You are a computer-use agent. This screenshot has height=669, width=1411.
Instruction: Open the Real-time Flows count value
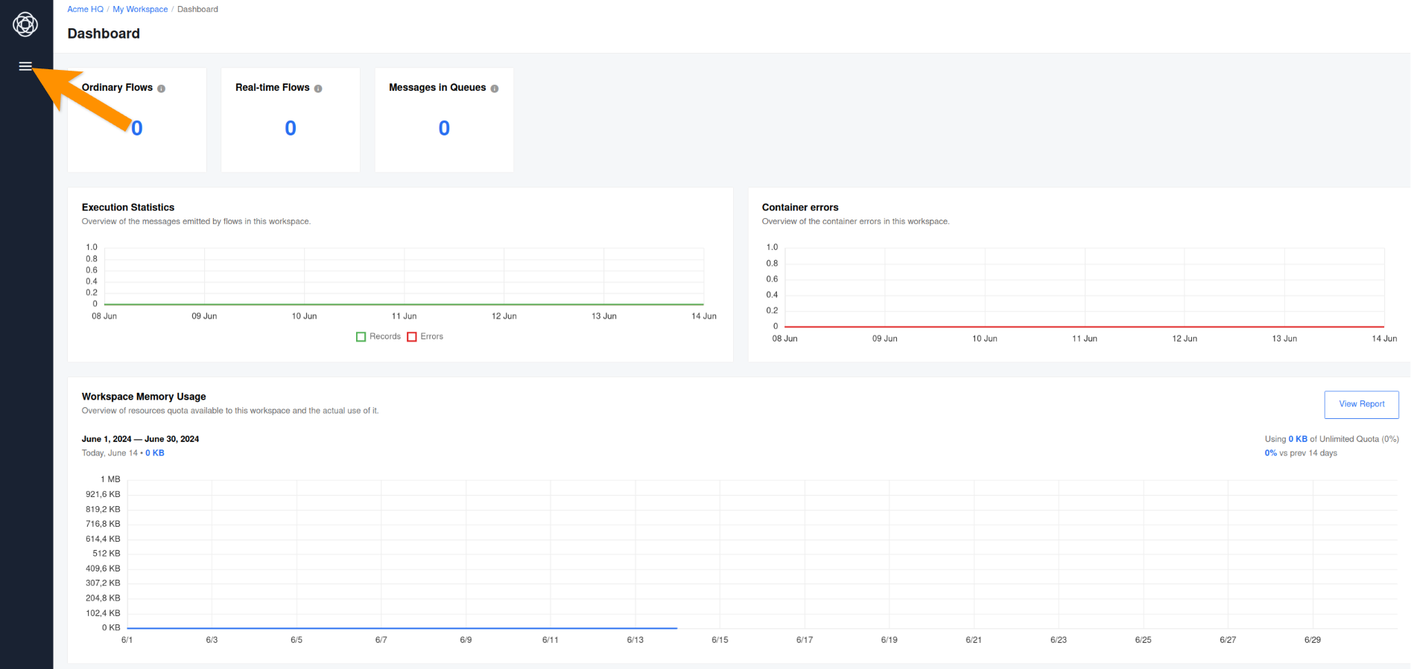291,128
